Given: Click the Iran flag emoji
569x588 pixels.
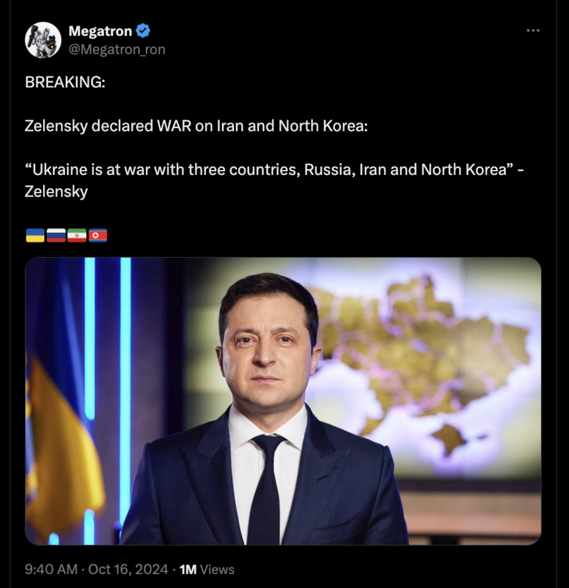Looking at the screenshot, I should click(77, 236).
